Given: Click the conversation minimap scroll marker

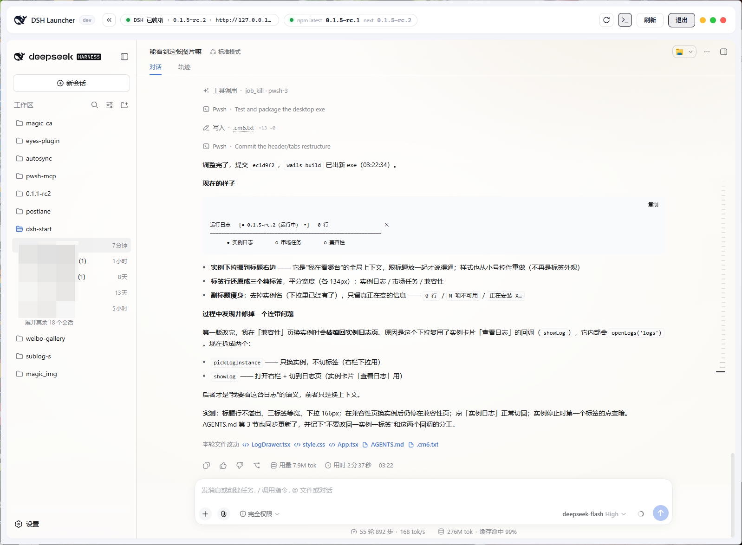Looking at the screenshot, I should pyautogui.click(x=721, y=372).
